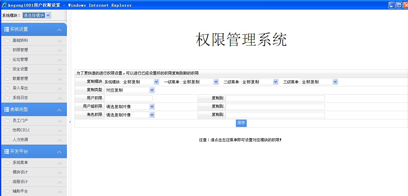Click the folder icon beside 系统日志
The height and width of the screenshot is (196, 408).
click(7, 98)
